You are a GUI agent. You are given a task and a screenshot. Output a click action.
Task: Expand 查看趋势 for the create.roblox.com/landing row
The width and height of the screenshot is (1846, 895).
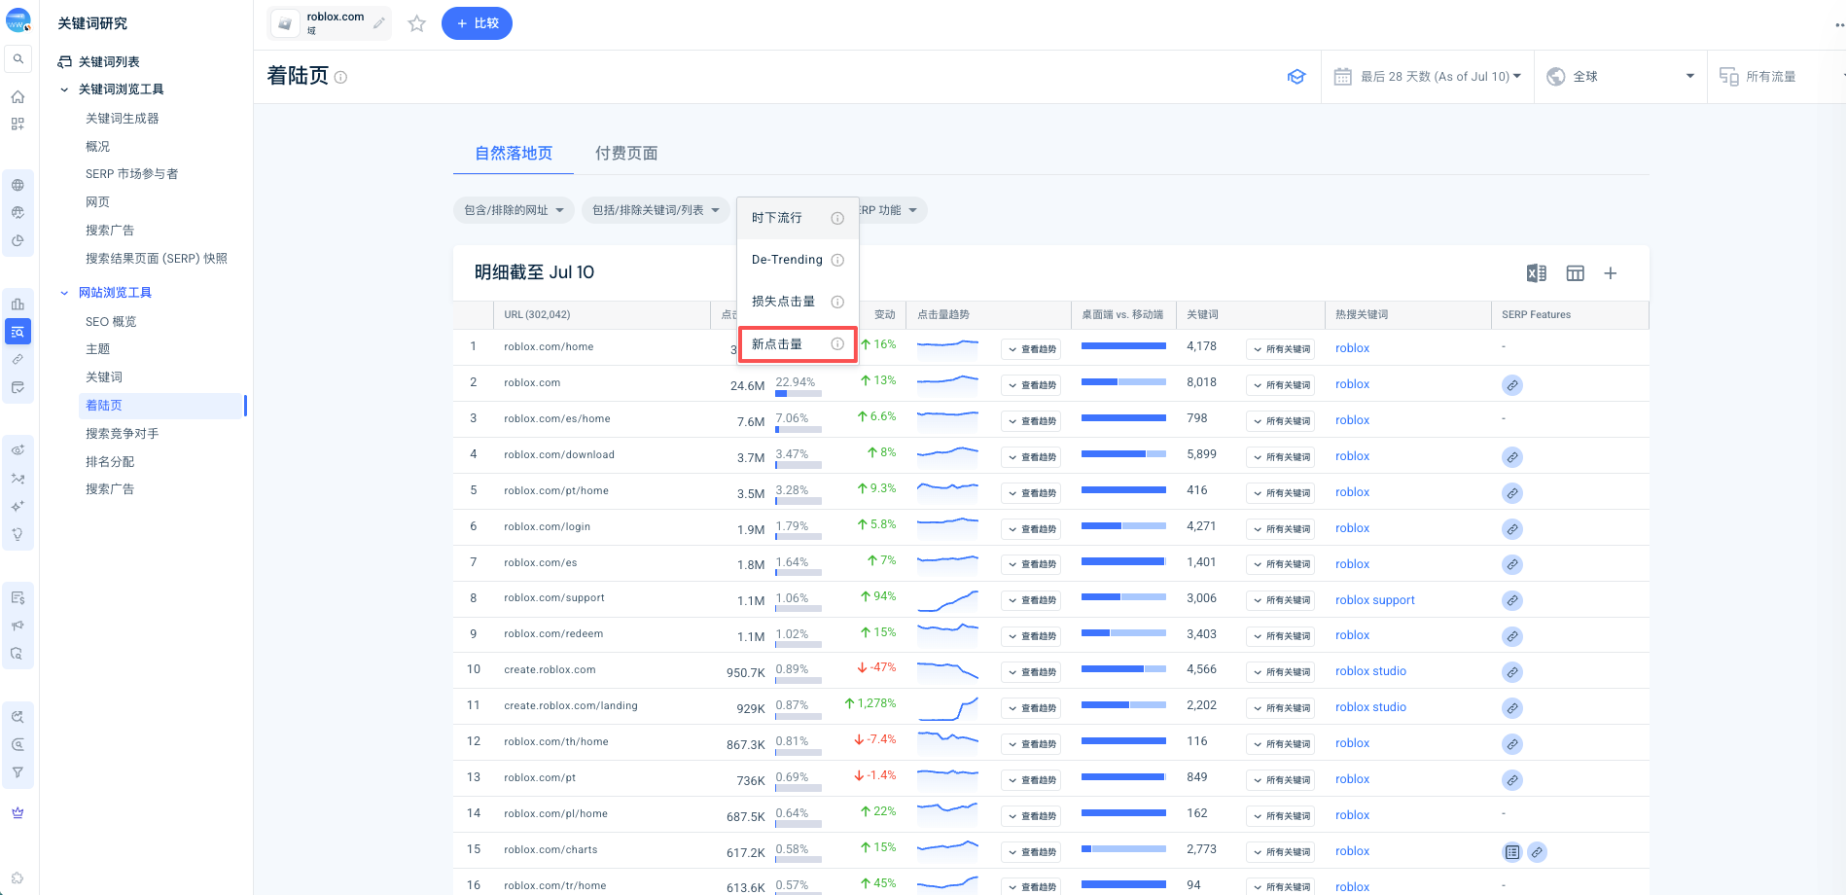coord(1032,708)
